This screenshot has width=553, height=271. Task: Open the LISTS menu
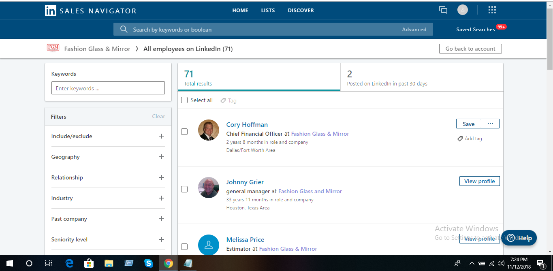[268, 11]
